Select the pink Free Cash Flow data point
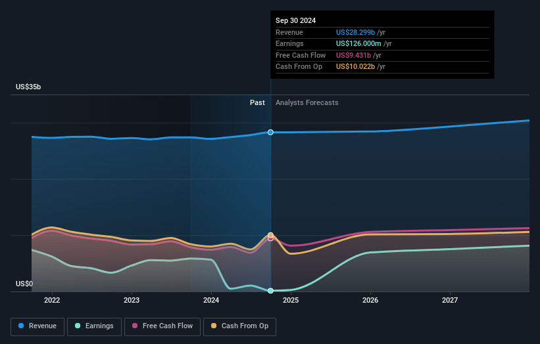Image resolution: width=540 pixels, height=344 pixels. [271, 239]
